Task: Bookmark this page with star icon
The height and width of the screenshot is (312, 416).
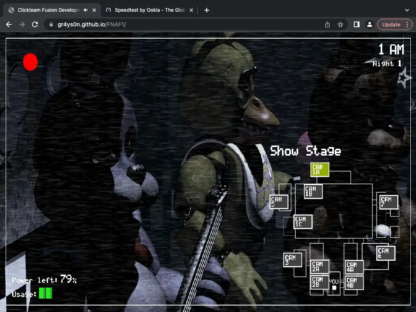Action: point(340,24)
